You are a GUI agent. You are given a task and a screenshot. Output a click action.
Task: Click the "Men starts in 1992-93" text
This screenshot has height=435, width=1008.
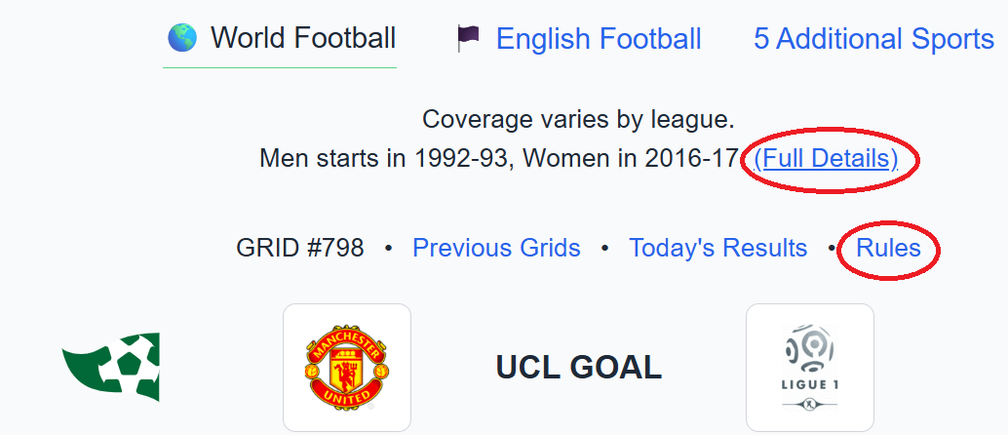point(385,158)
